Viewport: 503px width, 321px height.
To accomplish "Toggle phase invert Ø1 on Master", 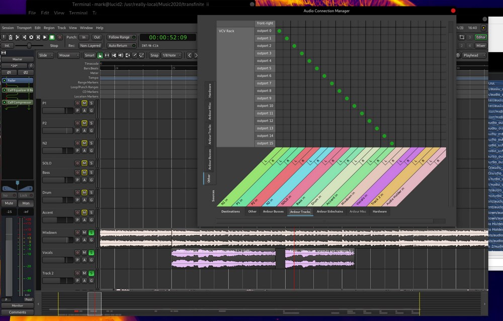I will click(9, 72).
